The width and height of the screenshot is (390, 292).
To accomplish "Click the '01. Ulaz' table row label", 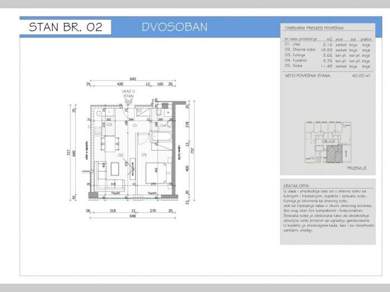I will (x=292, y=44).
